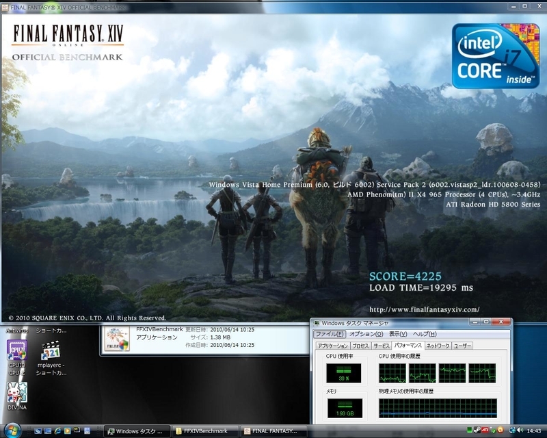The height and width of the screenshot is (438, 547).
Task: Minimize the Task Manager window
Action: coord(475,322)
